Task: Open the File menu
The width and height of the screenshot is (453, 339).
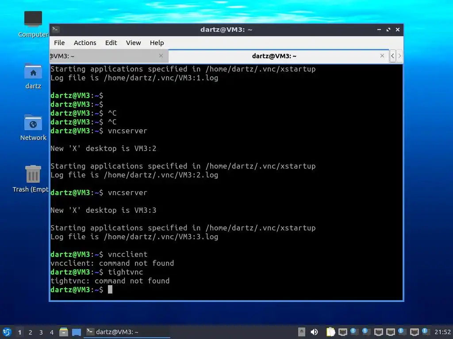Action: [x=59, y=43]
